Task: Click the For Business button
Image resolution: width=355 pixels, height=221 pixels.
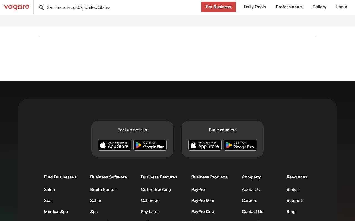Action: (x=218, y=7)
